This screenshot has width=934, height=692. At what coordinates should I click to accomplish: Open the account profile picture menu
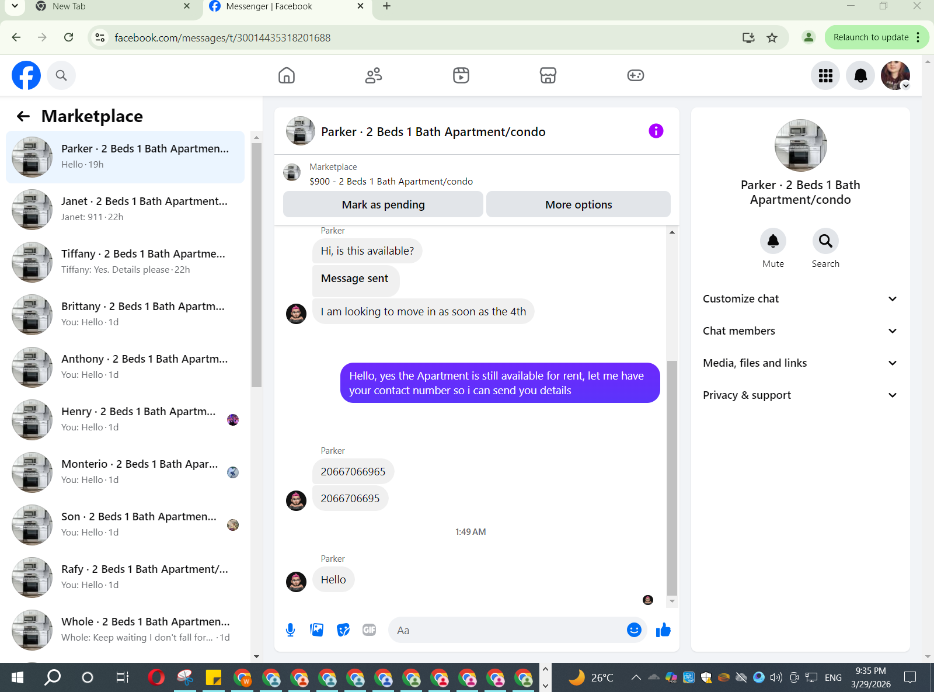tap(895, 75)
